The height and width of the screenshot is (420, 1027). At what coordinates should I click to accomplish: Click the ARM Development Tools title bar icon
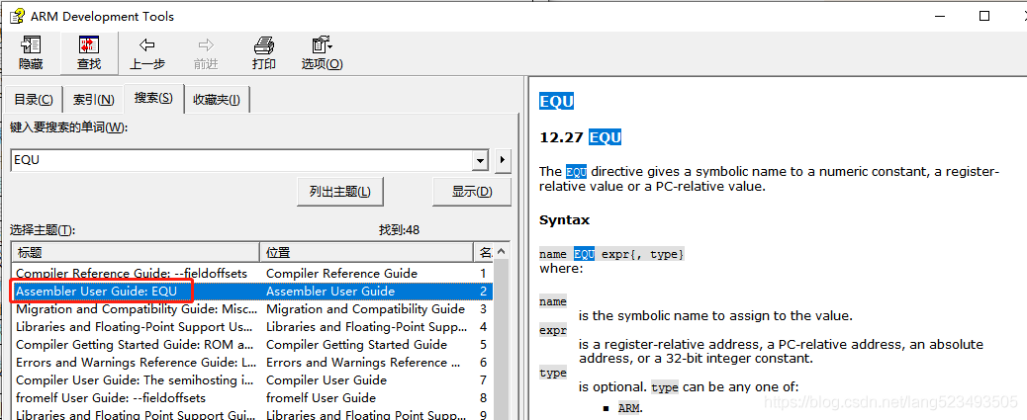pos(16,17)
